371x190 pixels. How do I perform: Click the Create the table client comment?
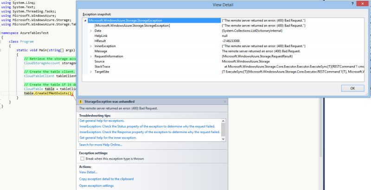[50, 72]
